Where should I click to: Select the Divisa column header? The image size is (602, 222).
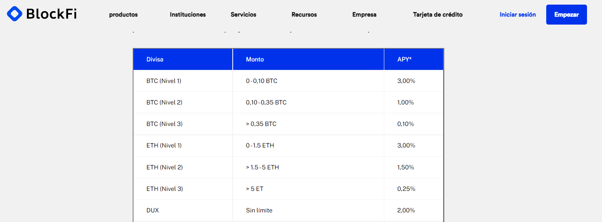pos(183,60)
